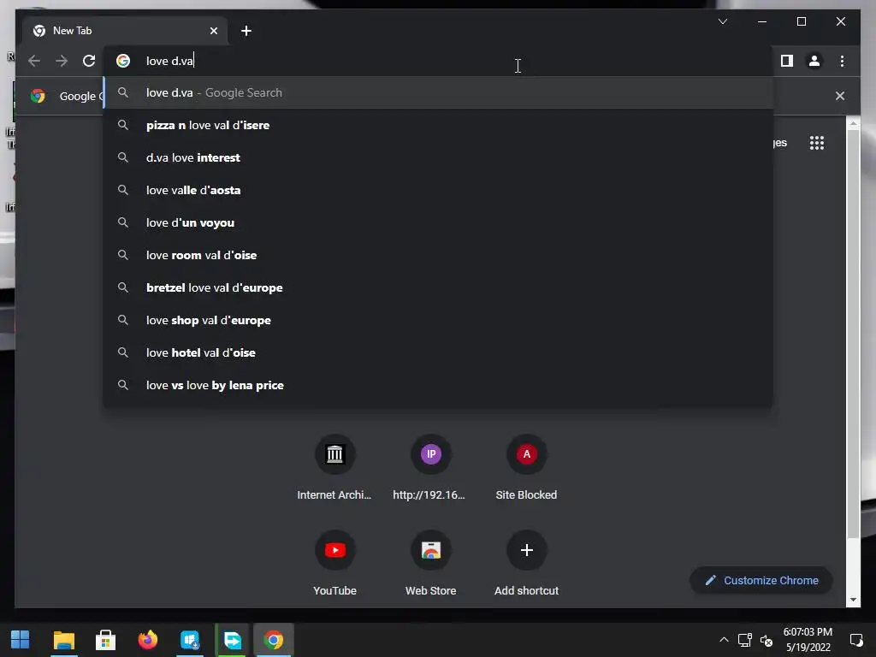The width and height of the screenshot is (876, 657).
Task: Open File Explorer from taskbar
Action: point(63,640)
